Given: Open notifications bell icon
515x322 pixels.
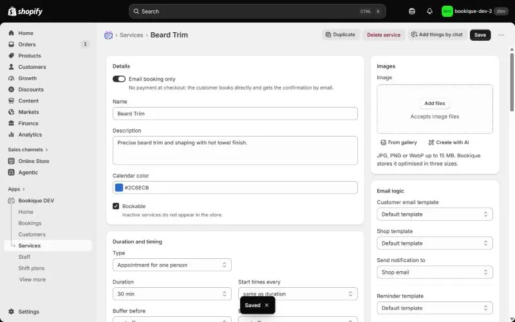Looking at the screenshot, I should [429, 12].
